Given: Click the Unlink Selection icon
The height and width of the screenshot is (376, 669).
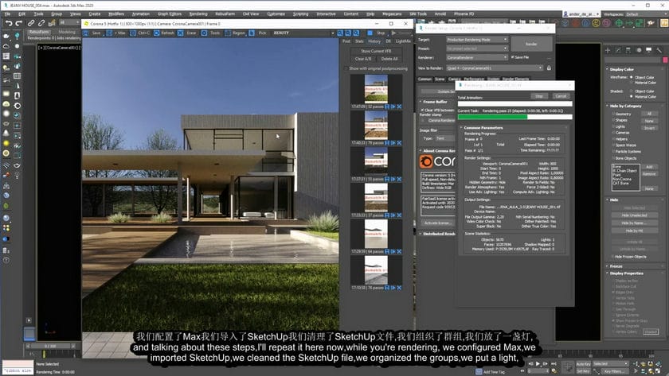Looking at the screenshot, I should 41,23.
